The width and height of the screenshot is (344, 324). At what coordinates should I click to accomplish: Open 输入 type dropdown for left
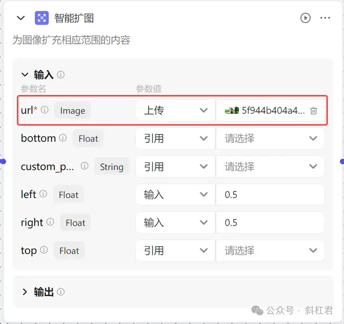click(x=175, y=195)
